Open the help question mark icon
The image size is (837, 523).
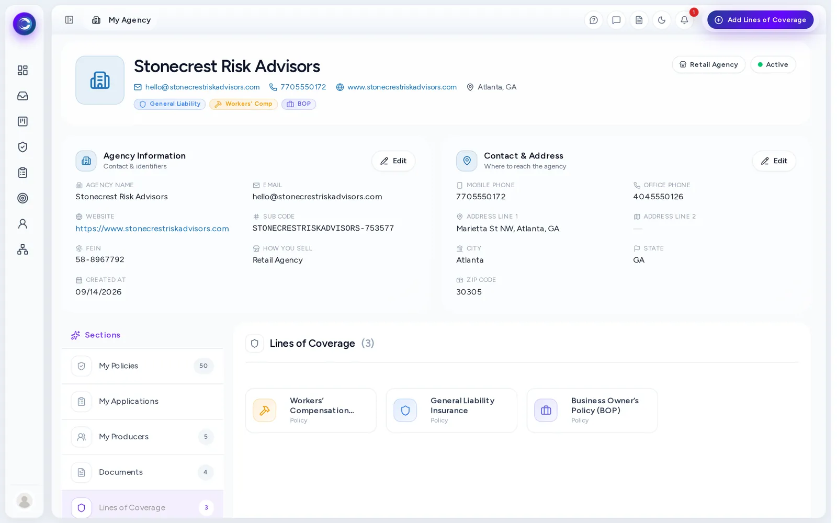pyautogui.click(x=593, y=20)
